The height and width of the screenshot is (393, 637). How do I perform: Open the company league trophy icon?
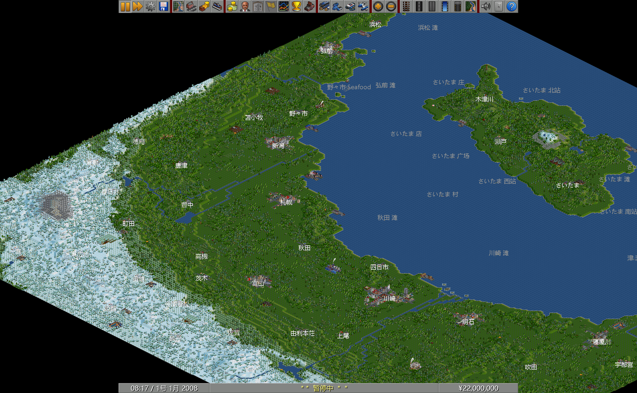tap(297, 6)
